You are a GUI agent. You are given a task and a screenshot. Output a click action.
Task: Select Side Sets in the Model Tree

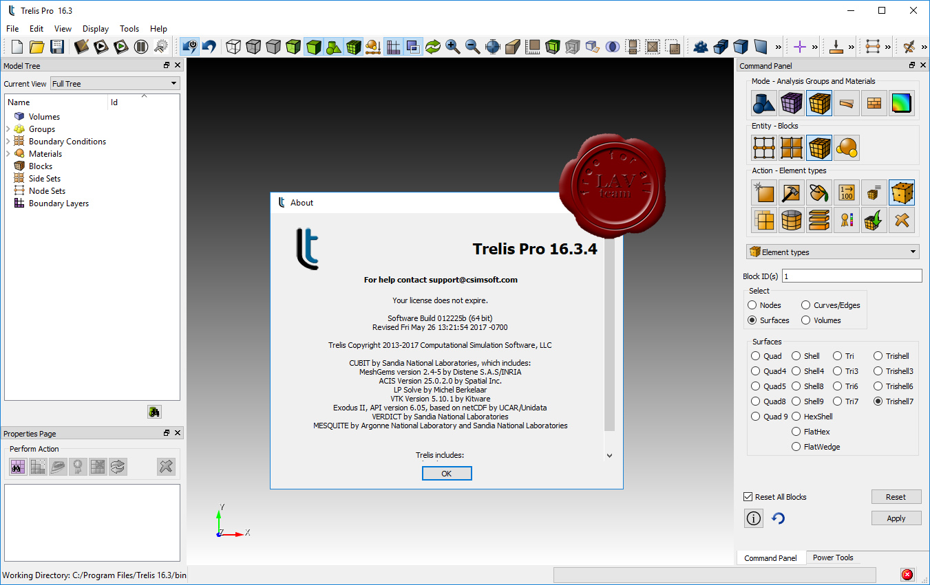tap(45, 179)
